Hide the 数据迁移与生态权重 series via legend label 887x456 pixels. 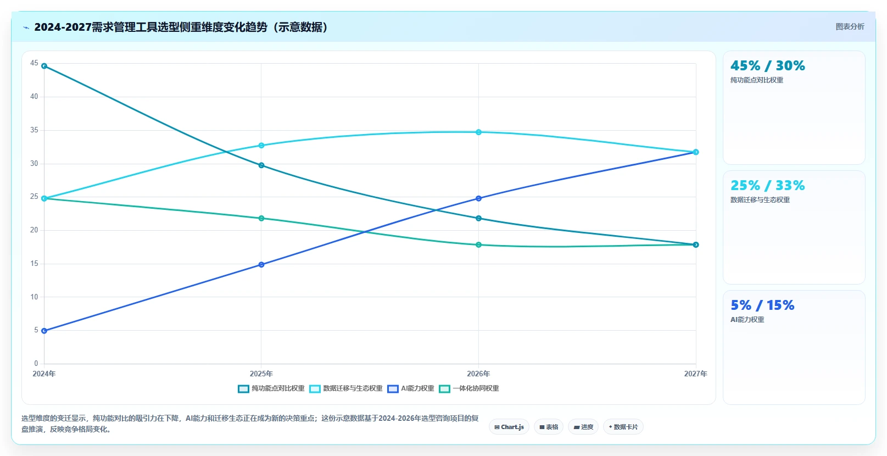353,388
